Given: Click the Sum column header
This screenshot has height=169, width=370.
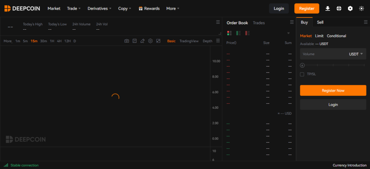Looking at the screenshot, I should point(288,43).
